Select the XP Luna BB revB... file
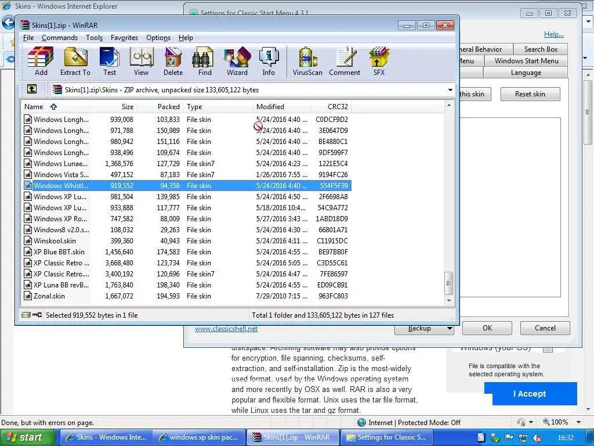The image size is (594, 446). click(x=186, y=285)
